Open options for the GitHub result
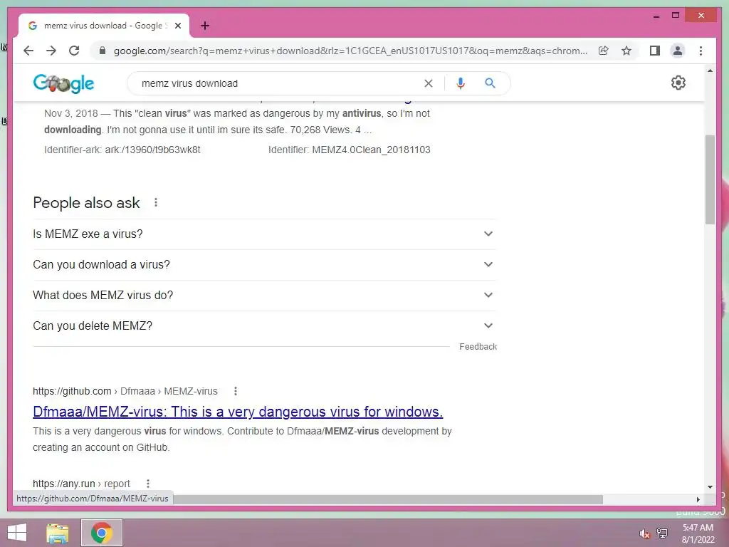 [235, 391]
